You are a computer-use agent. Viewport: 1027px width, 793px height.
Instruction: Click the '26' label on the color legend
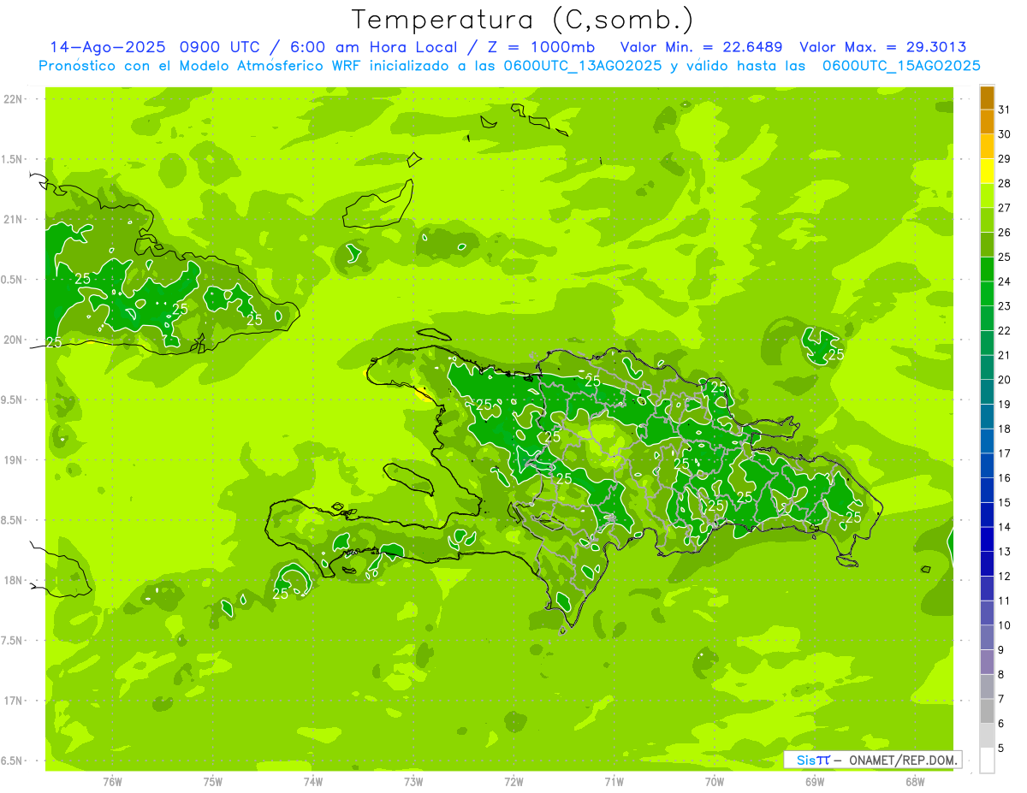tap(1005, 233)
